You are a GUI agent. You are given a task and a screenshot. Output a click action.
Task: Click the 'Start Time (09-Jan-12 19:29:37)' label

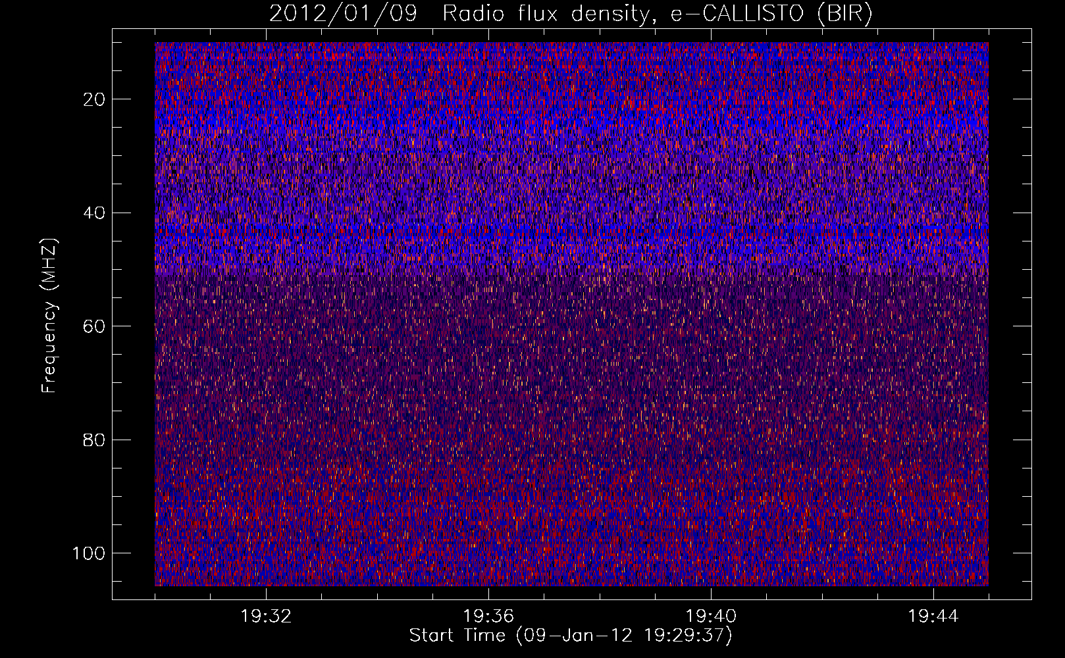click(x=571, y=636)
